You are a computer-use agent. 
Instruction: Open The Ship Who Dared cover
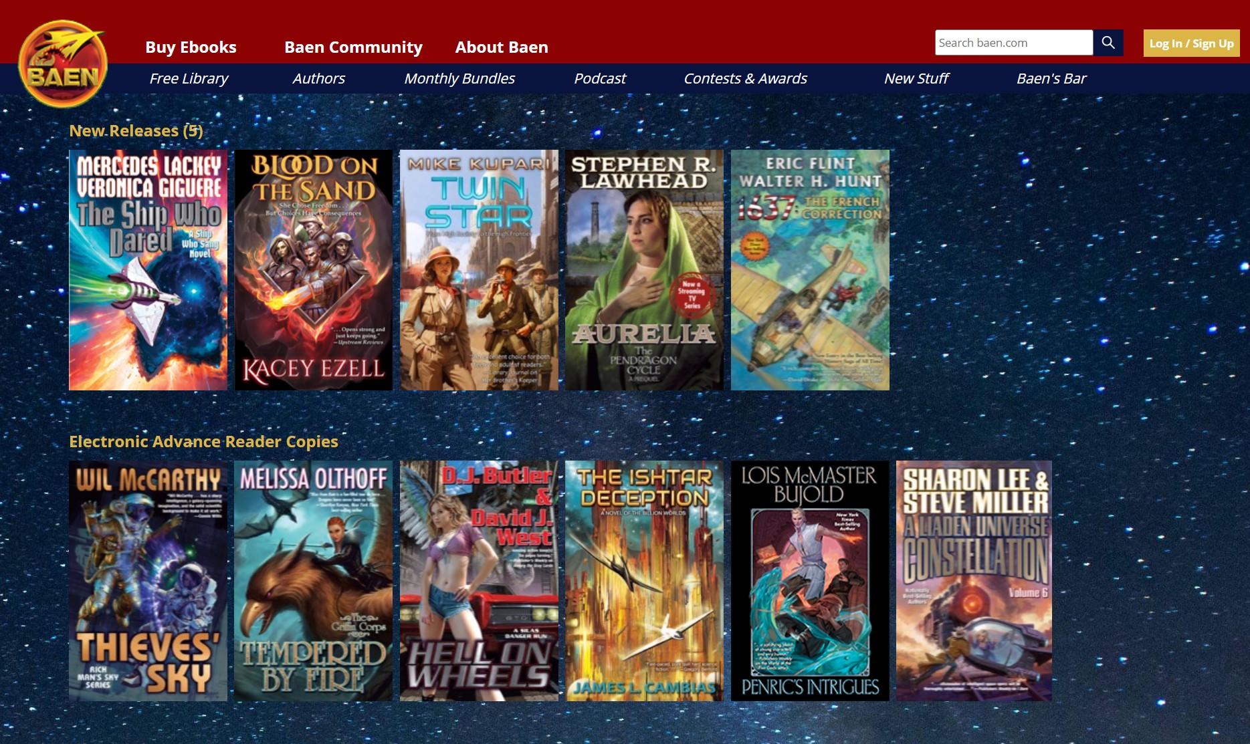pyautogui.click(x=147, y=269)
